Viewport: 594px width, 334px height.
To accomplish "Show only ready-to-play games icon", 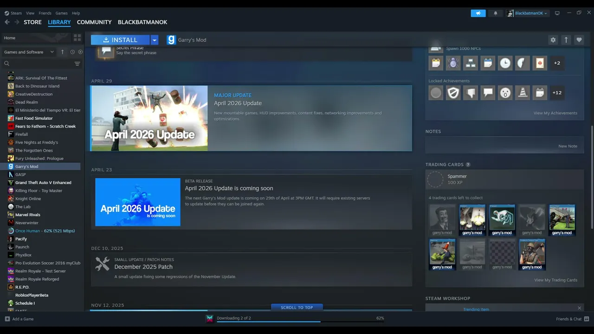I will point(80,52).
